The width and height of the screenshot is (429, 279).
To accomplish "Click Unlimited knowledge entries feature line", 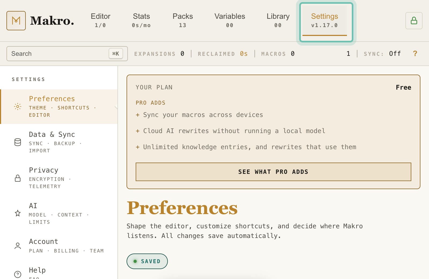I will coord(246,147).
